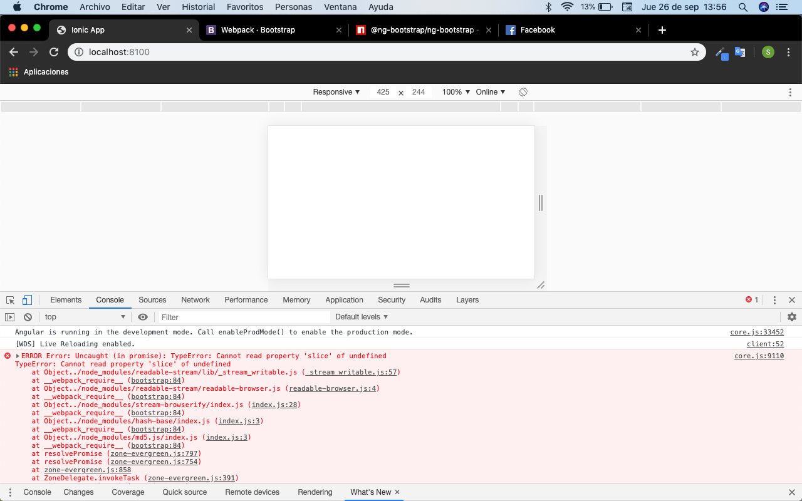Image resolution: width=802 pixels, height=501 pixels.
Task: Open Coverage drawer tab
Action: coord(128,492)
